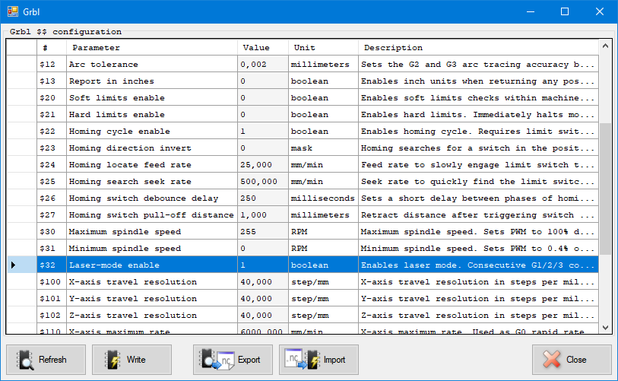Select the Arc tolerance parameter cell
The width and height of the screenshot is (618, 381).
(x=152, y=65)
